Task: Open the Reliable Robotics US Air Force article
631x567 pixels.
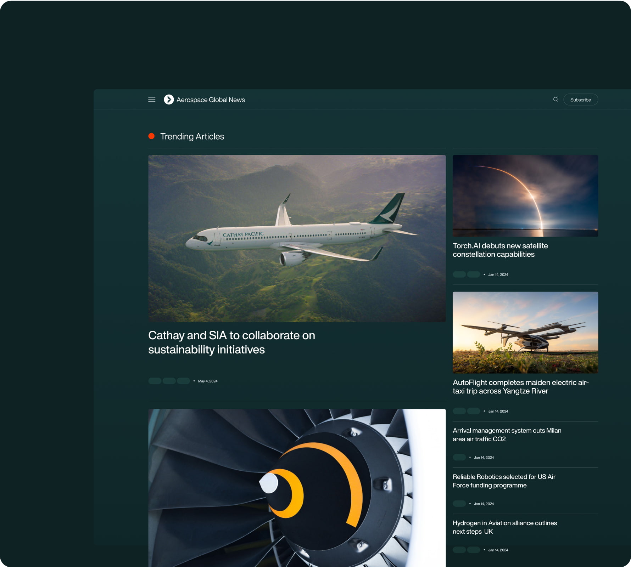Action: point(504,481)
